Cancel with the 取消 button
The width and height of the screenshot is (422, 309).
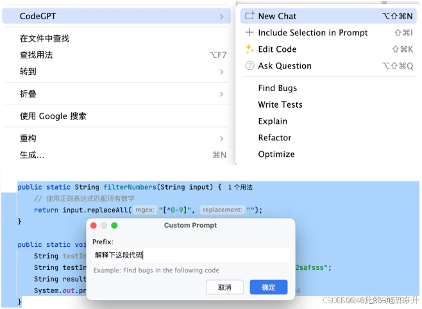click(224, 287)
